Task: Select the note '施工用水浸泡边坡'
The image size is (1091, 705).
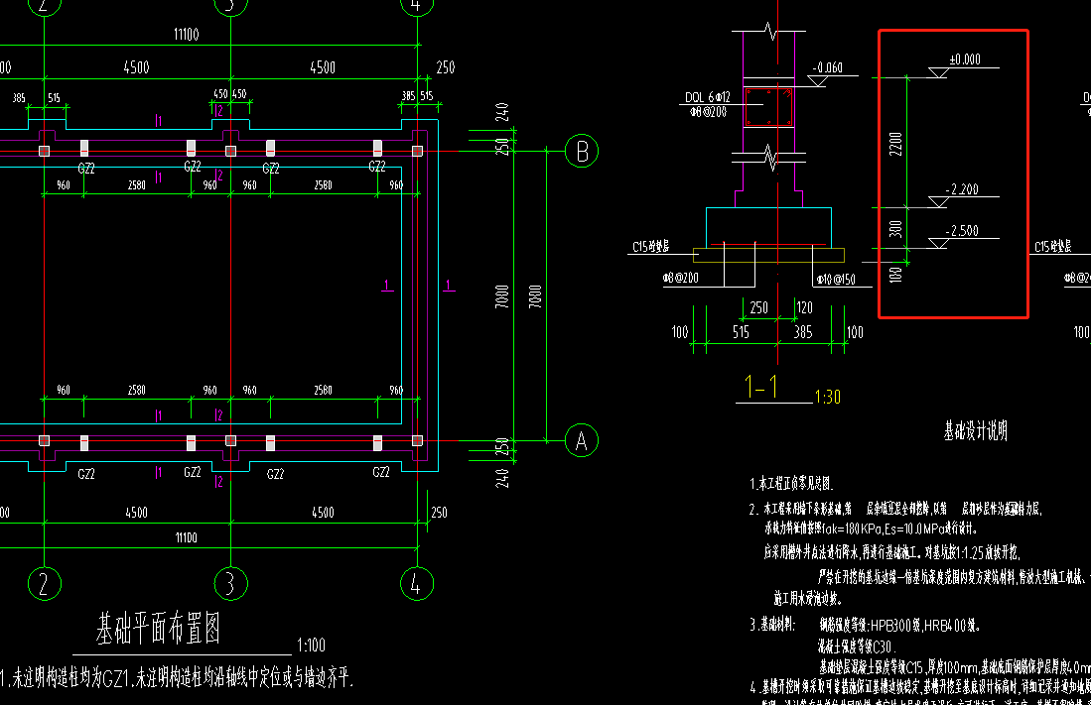Action: pyautogui.click(x=808, y=598)
